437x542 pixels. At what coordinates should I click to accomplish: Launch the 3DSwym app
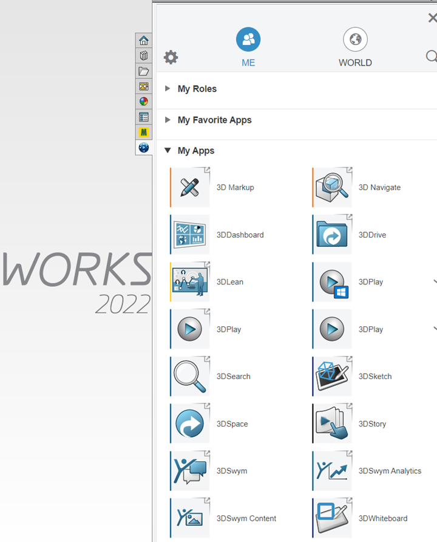[190, 471]
